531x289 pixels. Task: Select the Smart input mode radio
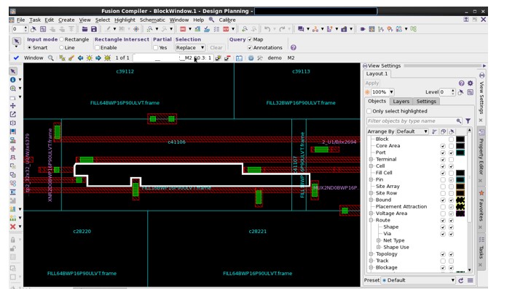pyautogui.click(x=29, y=48)
